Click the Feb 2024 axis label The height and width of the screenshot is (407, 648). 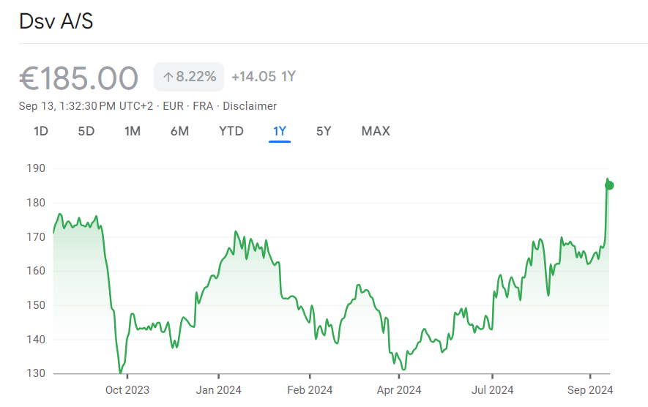(x=310, y=390)
